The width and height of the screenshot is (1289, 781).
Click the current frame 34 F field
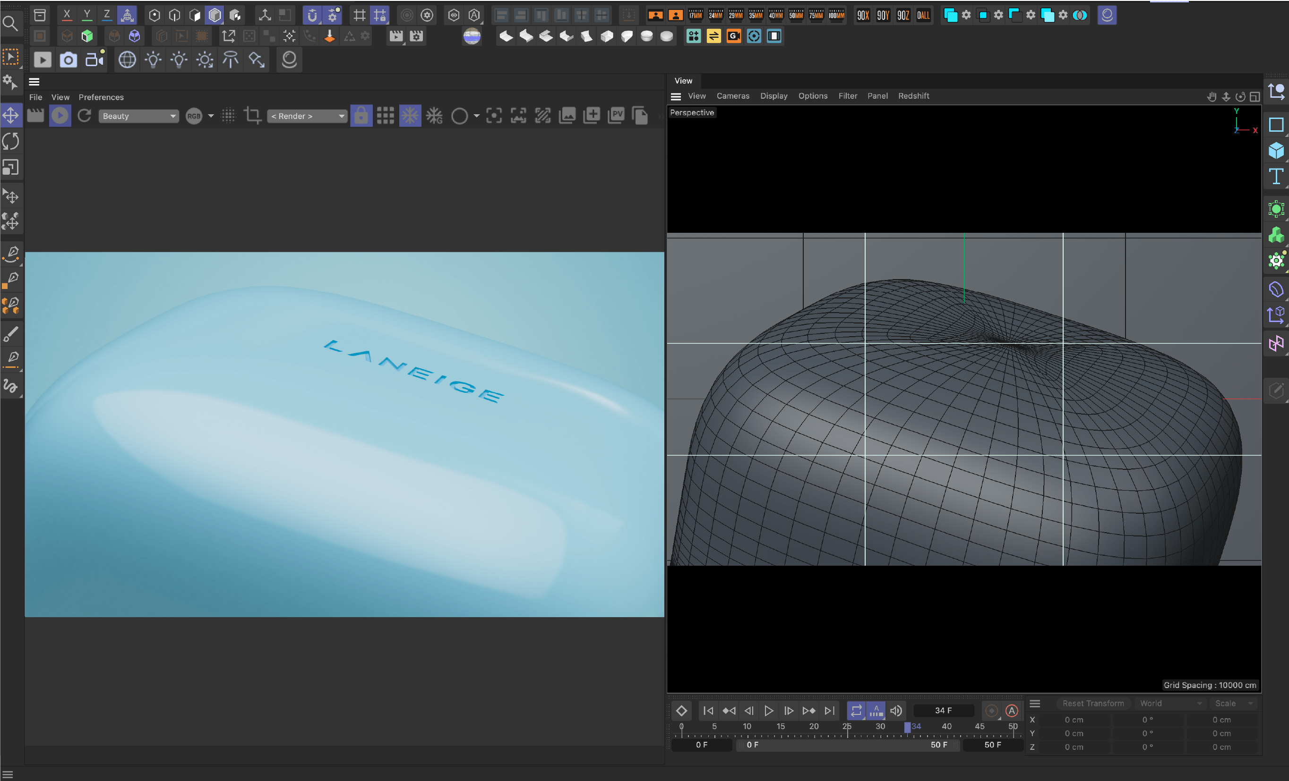[x=943, y=711]
